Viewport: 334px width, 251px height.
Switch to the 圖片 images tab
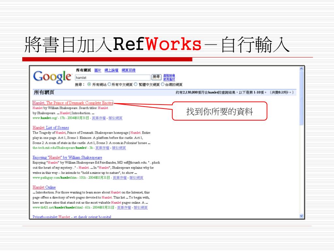98,70
